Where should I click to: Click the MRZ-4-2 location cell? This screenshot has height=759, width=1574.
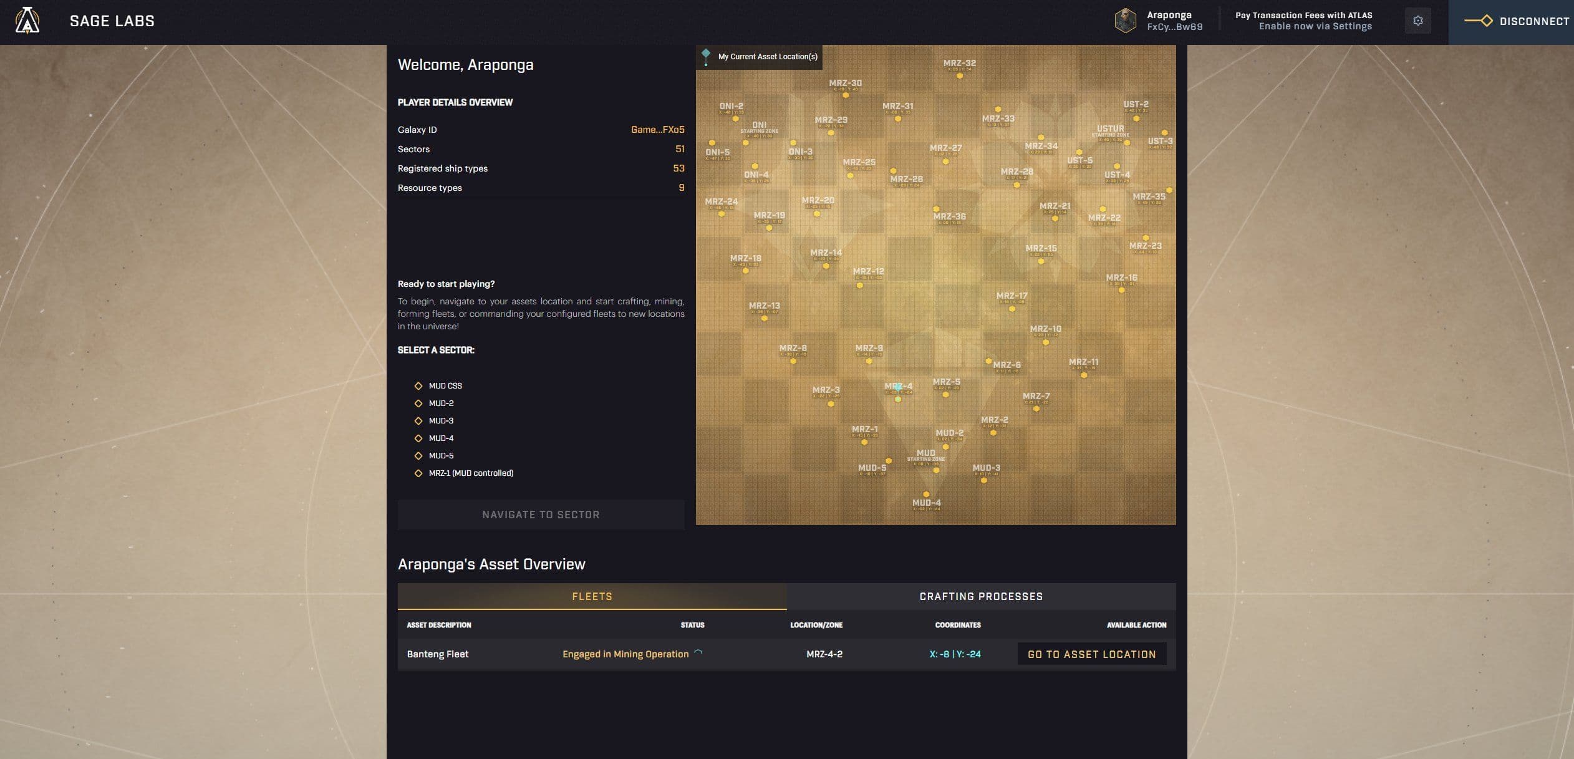pos(824,654)
